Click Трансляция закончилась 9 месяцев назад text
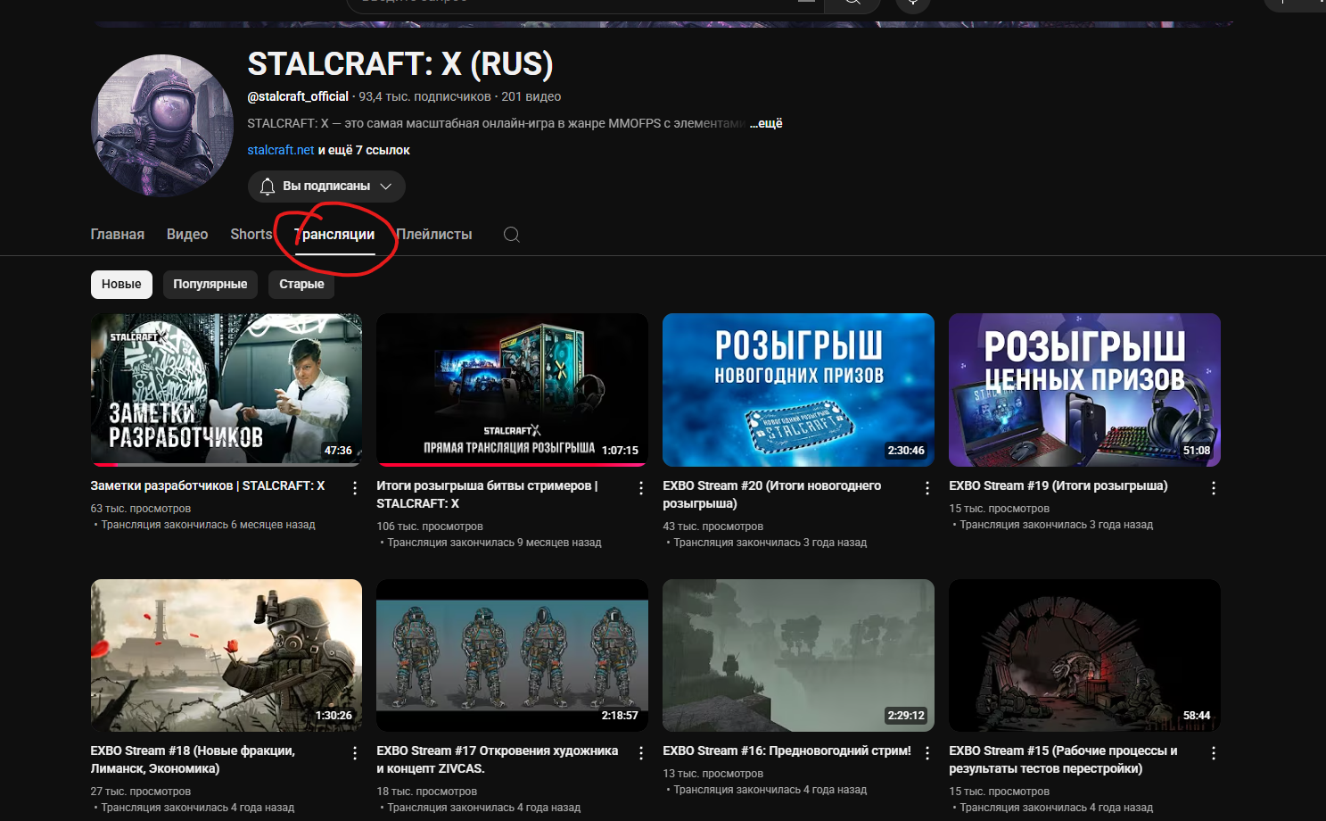This screenshot has height=821, width=1326. coord(494,543)
